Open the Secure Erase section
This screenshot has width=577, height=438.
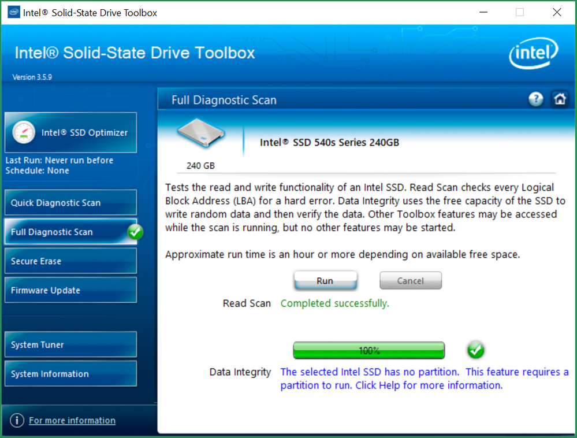tap(70, 261)
